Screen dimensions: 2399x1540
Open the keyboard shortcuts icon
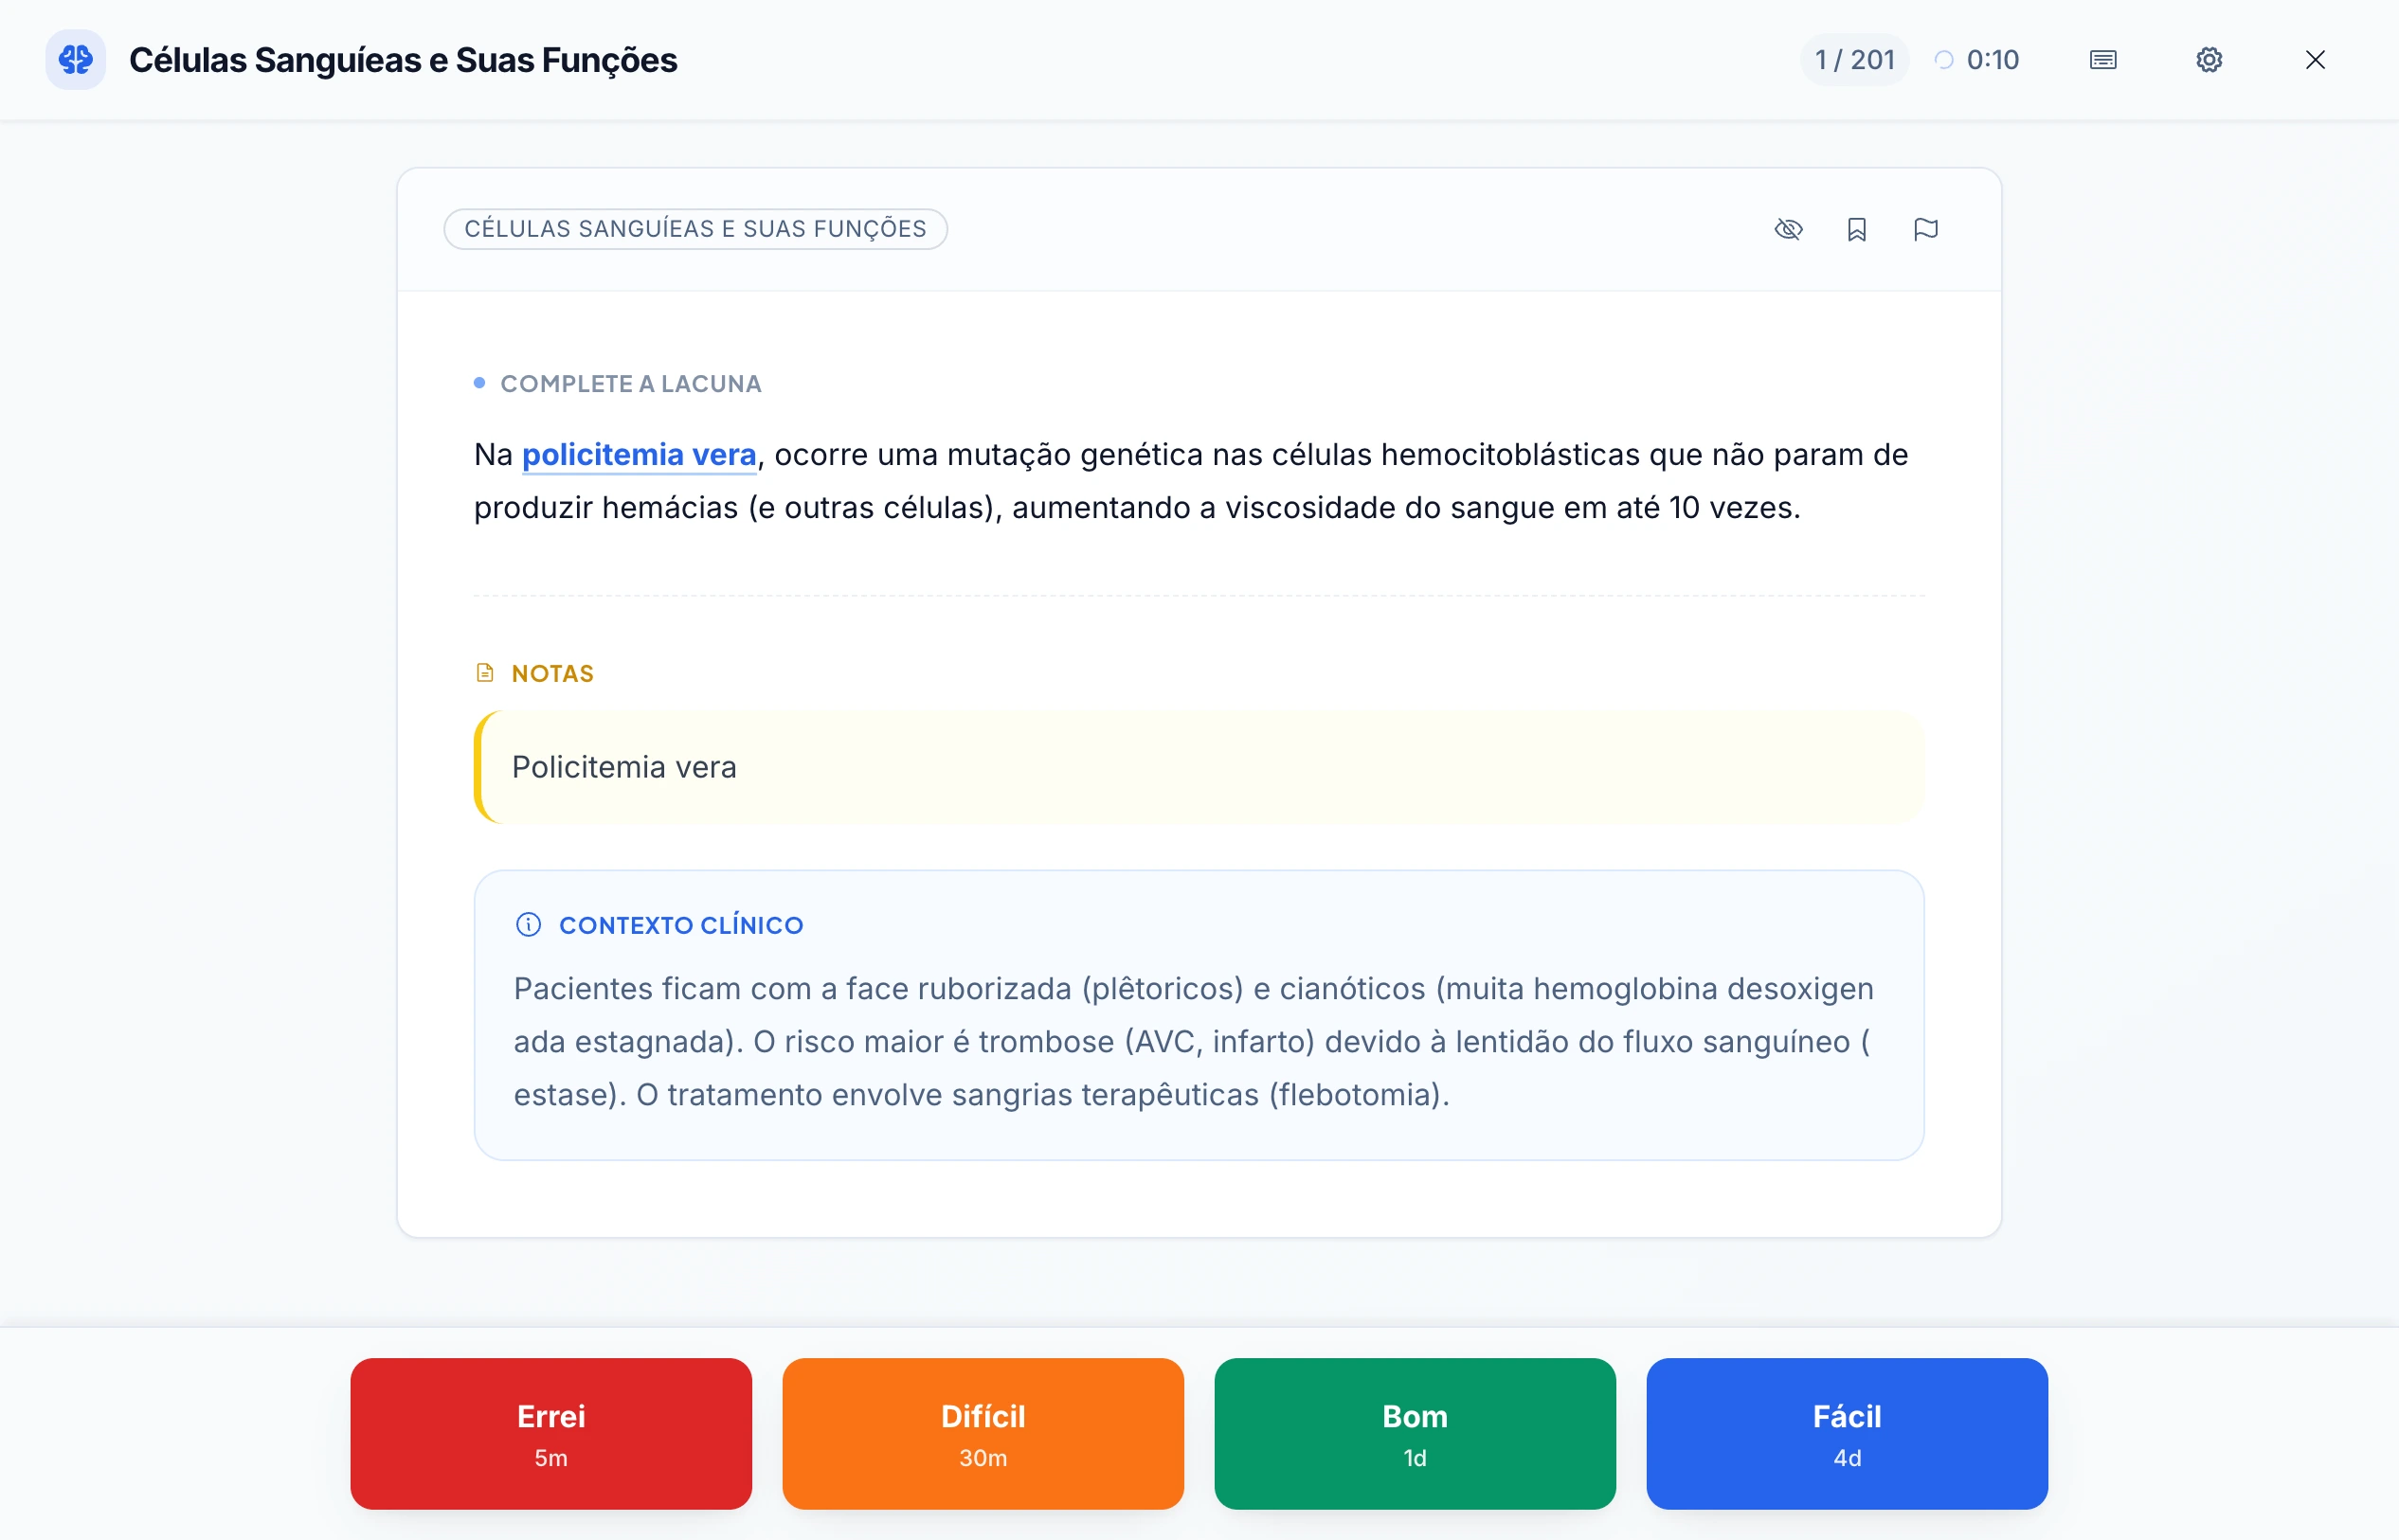(2104, 60)
